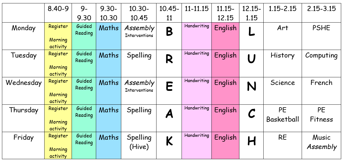Select the 8.40-9 time header
The width and height of the screenshot is (342, 160).
pos(58,9)
